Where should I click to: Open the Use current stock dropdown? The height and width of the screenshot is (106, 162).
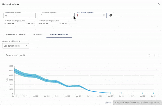[16, 46]
